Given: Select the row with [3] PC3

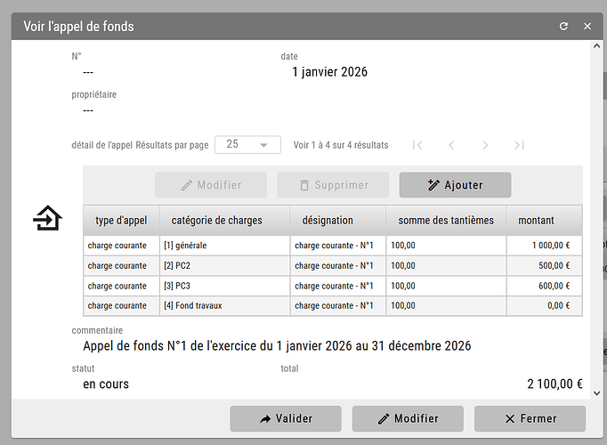Looking at the screenshot, I should (333, 286).
